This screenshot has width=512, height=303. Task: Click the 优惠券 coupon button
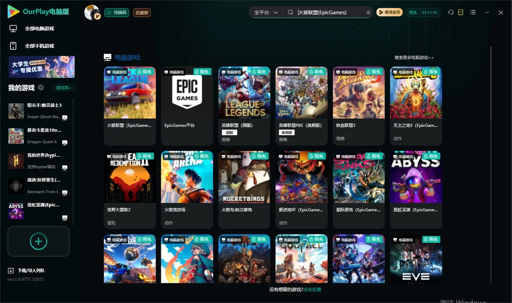[x=142, y=13]
